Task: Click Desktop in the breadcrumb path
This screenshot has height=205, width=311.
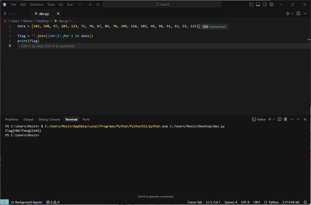Action: [x=43, y=21]
